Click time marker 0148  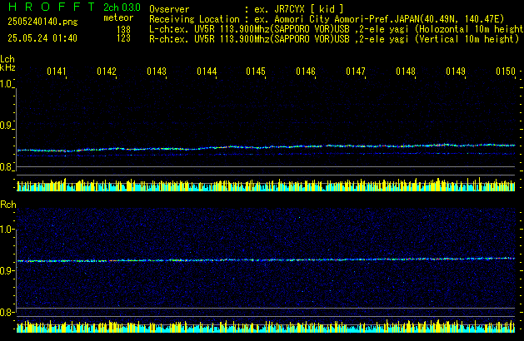[406, 72]
